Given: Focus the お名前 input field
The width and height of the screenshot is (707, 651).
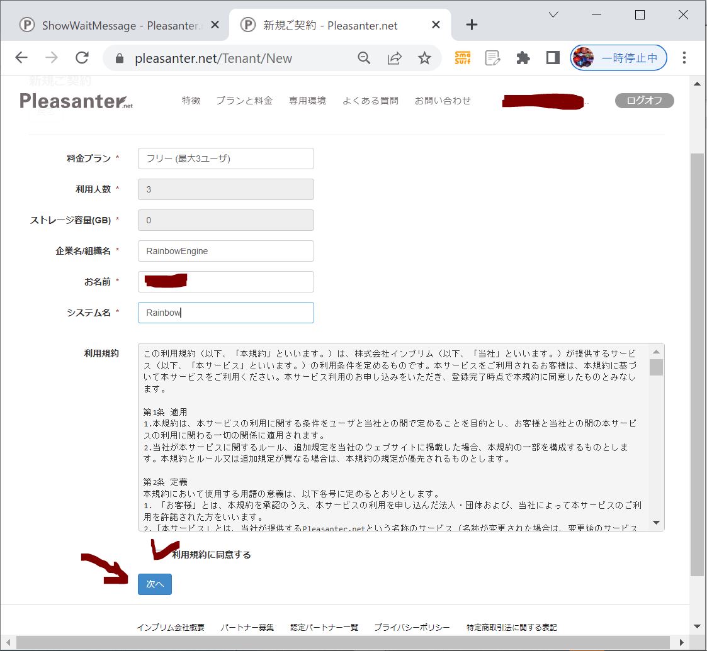Looking at the screenshot, I should tap(226, 282).
